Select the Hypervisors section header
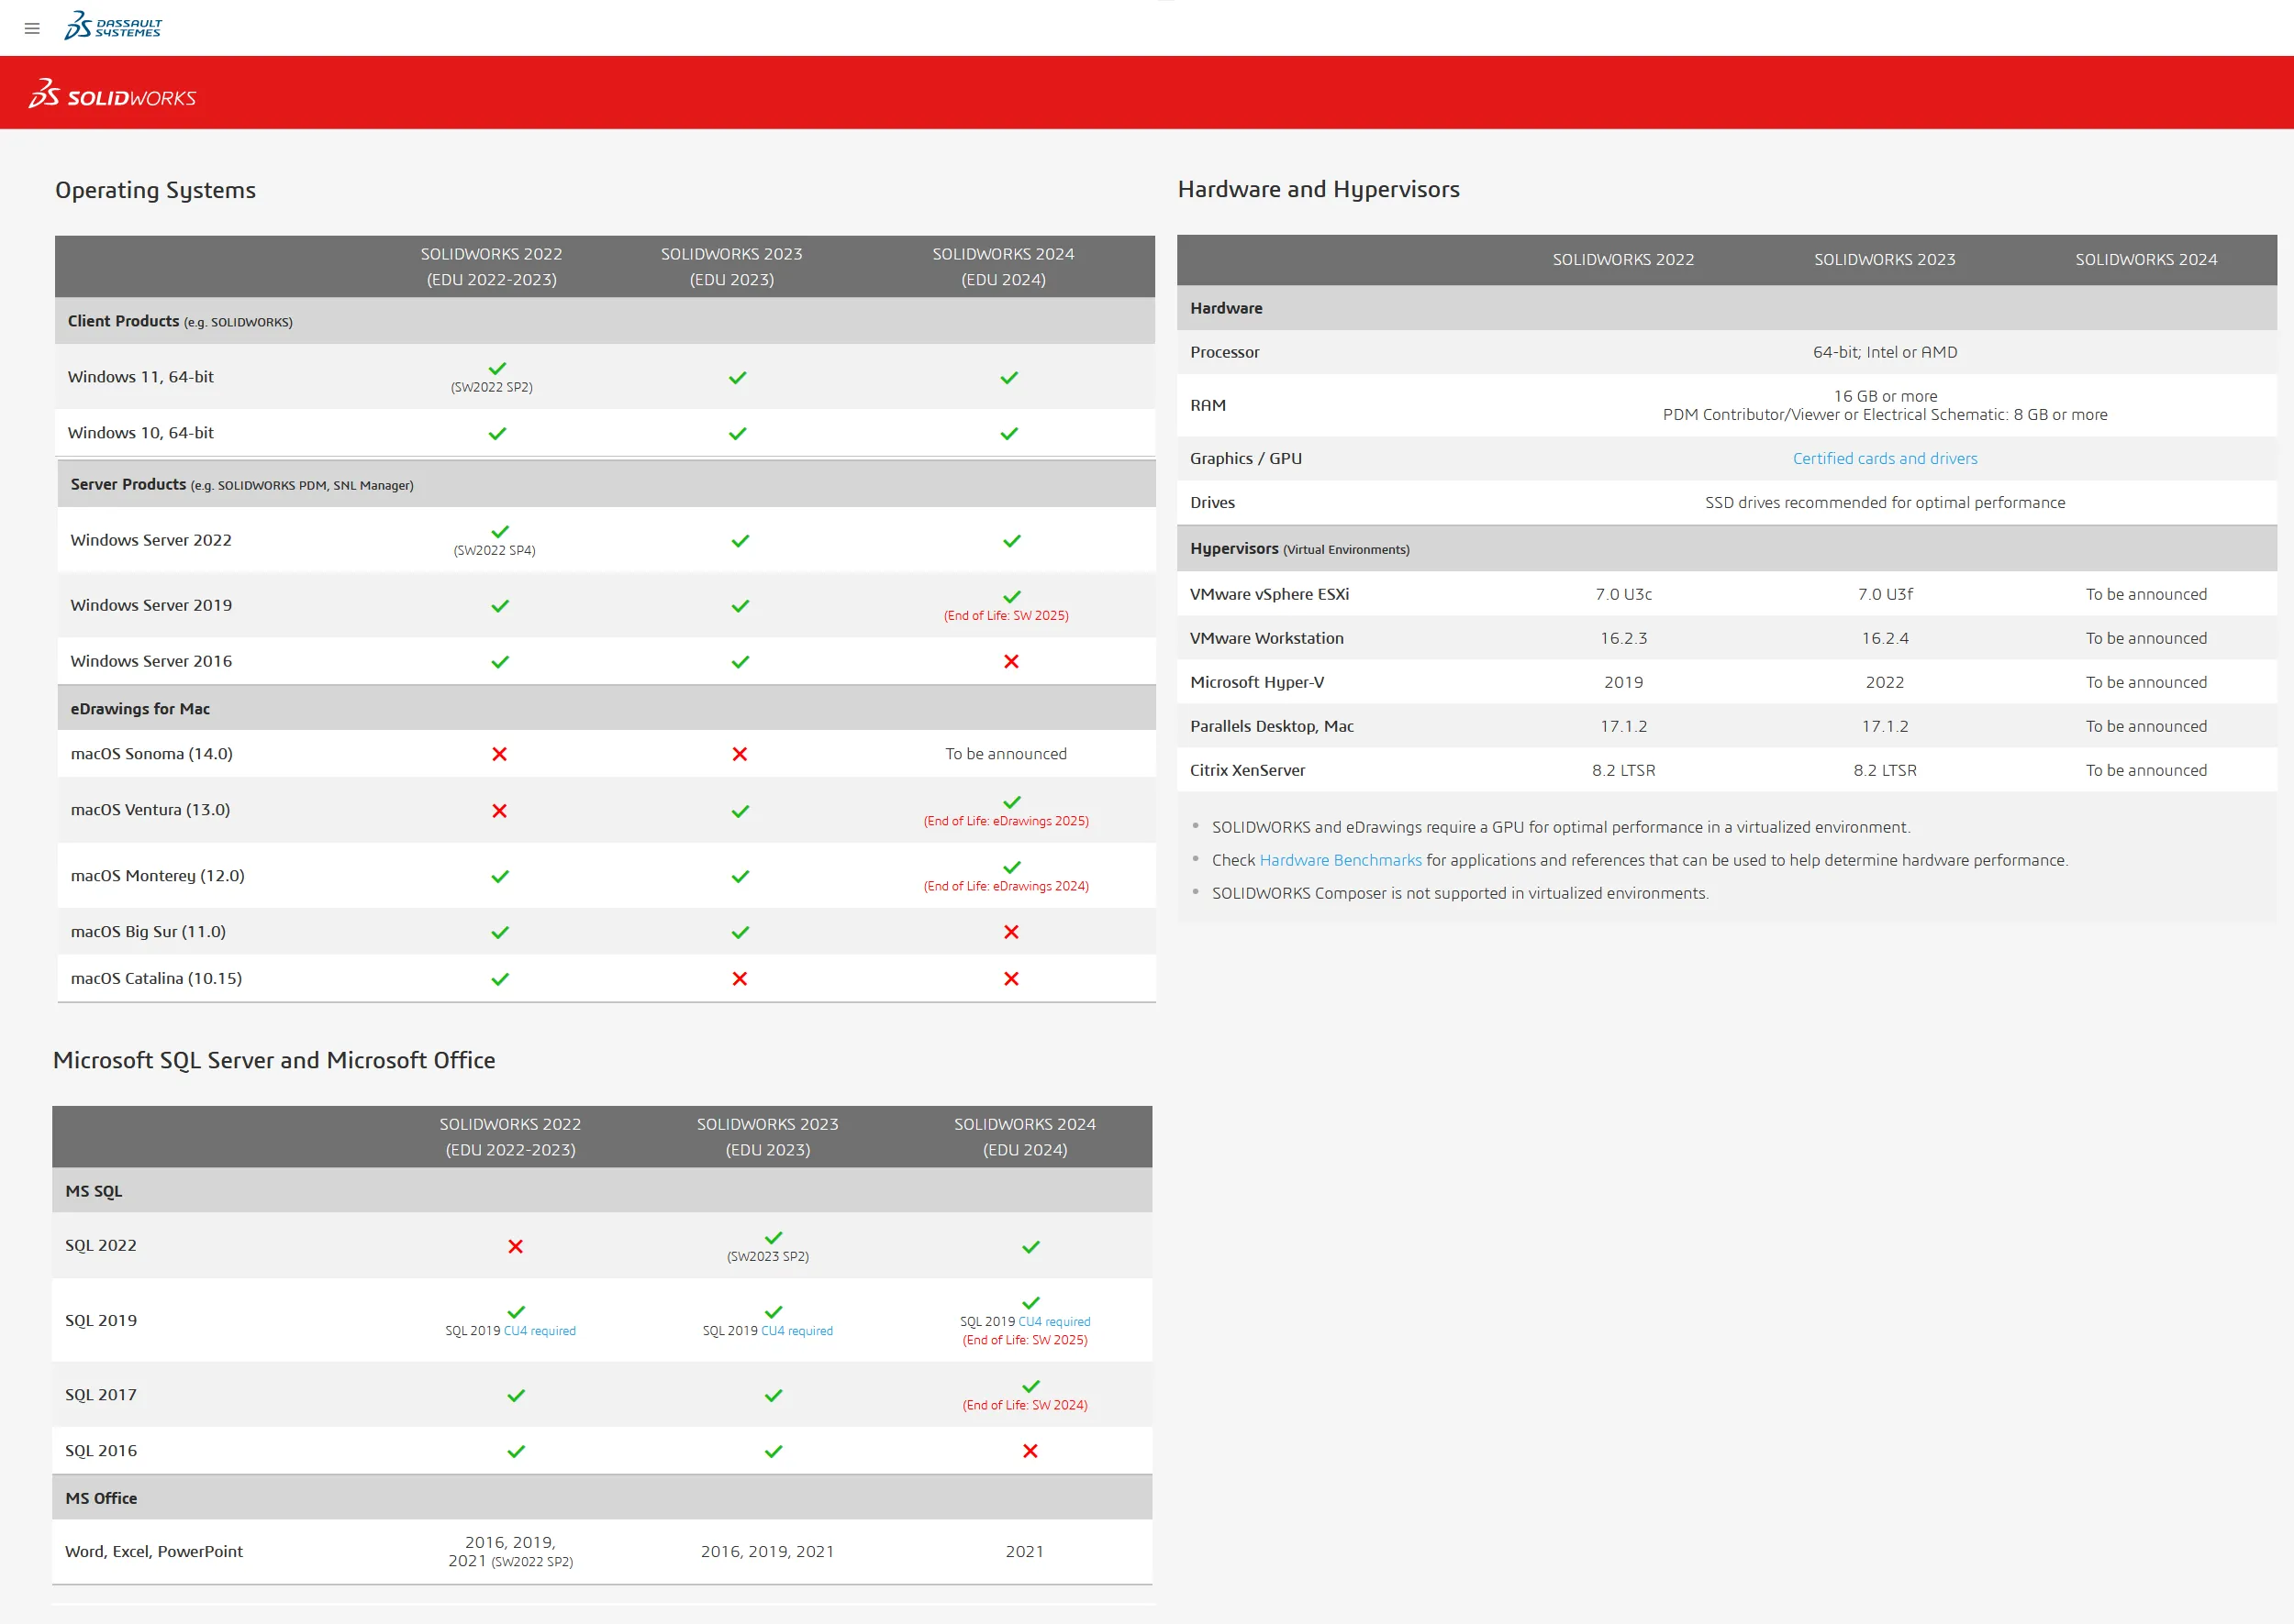2294x1624 pixels. (x=1234, y=548)
